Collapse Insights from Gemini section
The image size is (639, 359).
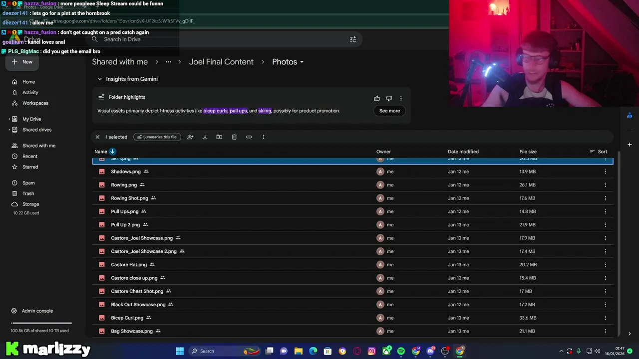(x=99, y=79)
